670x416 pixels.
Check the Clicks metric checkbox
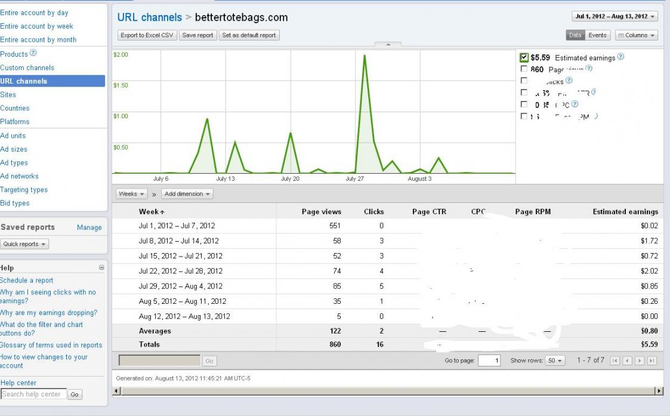click(x=524, y=81)
